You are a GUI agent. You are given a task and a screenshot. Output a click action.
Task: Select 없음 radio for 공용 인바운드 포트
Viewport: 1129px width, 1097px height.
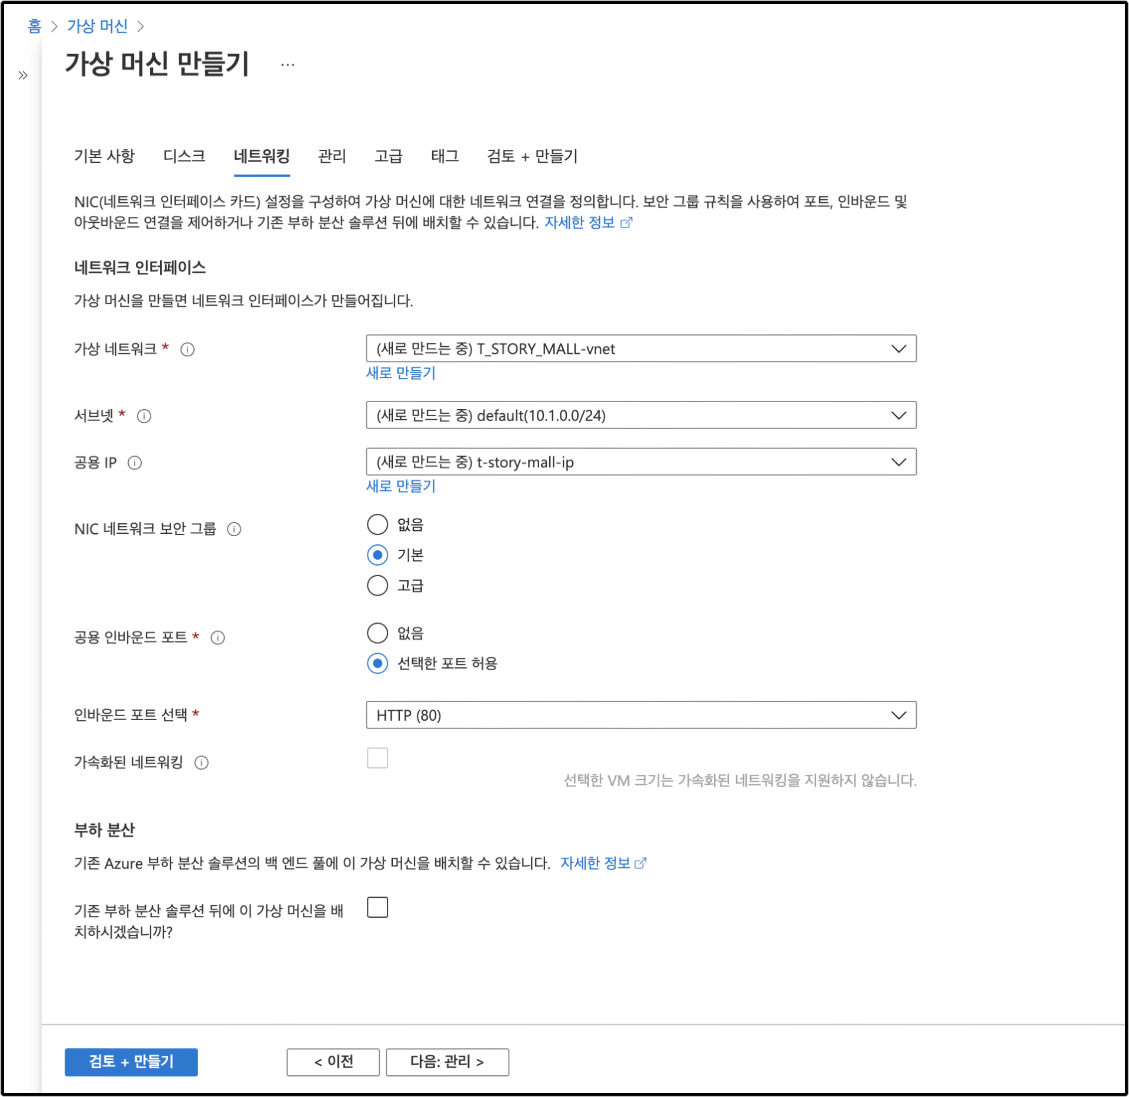pyautogui.click(x=378, y=634)
